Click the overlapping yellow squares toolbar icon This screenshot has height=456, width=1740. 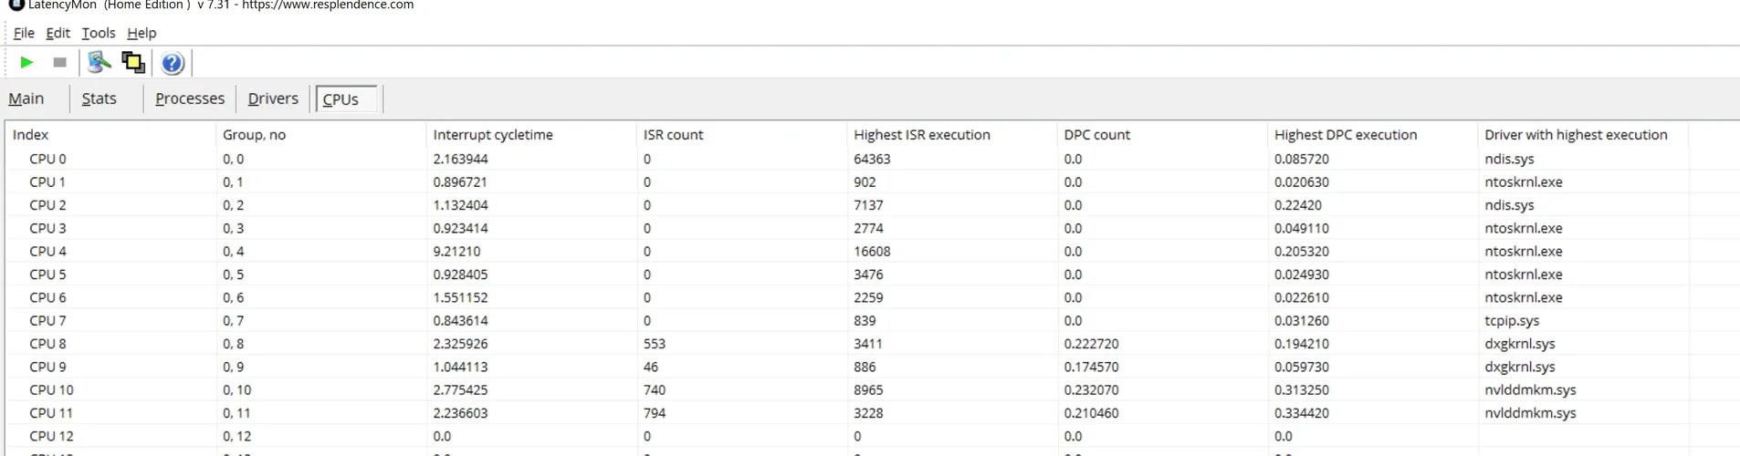(133, 63)
